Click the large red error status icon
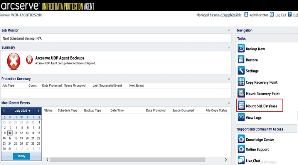The height and width of the screenshot is (165, 298). pyautogui.click(x=13, y=61)
